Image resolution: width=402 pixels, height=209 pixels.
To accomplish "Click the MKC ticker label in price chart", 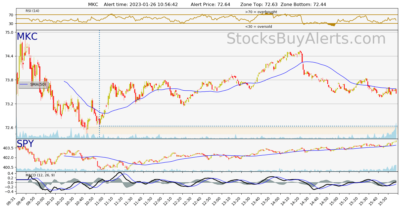I will pyautogui.click(x=27, y=37).
